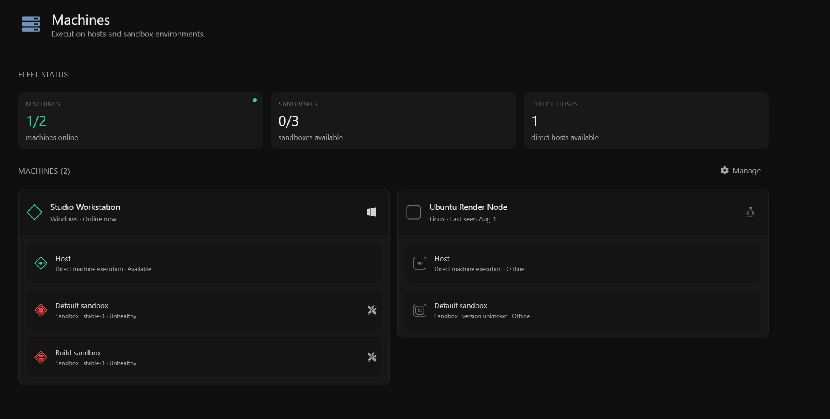
Task: Click Studio Workstation Host available icon
Action: coord(41,263)
